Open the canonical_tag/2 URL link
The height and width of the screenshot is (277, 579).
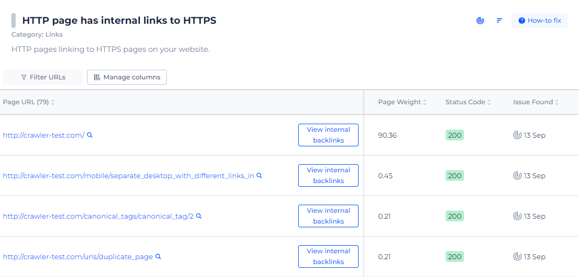[x=98, y=217]
